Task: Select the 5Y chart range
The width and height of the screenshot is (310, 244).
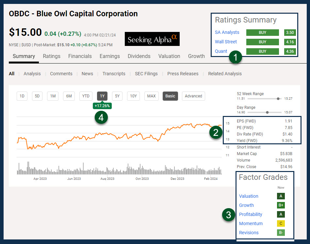Action: point(117,96)
